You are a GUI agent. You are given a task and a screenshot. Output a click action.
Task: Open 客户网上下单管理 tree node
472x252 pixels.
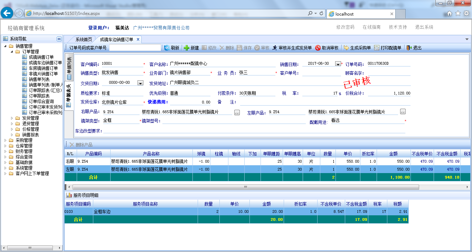[32, 173]
